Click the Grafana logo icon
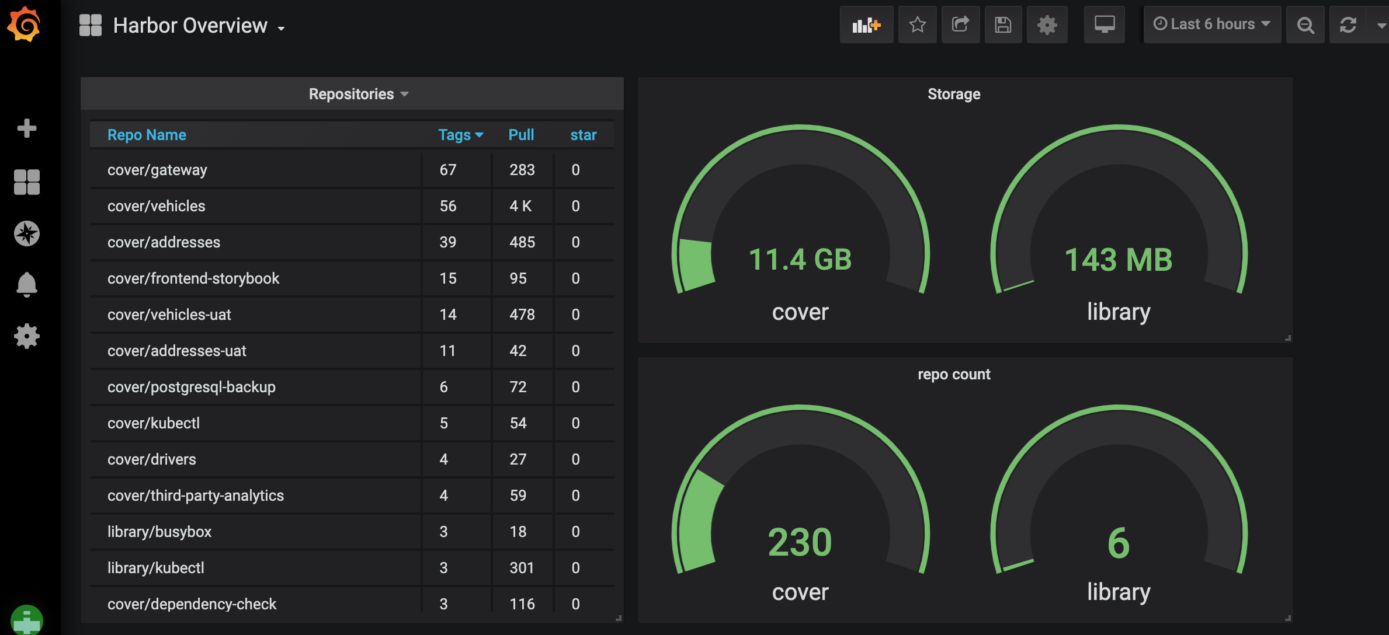 tap(24, 25)
